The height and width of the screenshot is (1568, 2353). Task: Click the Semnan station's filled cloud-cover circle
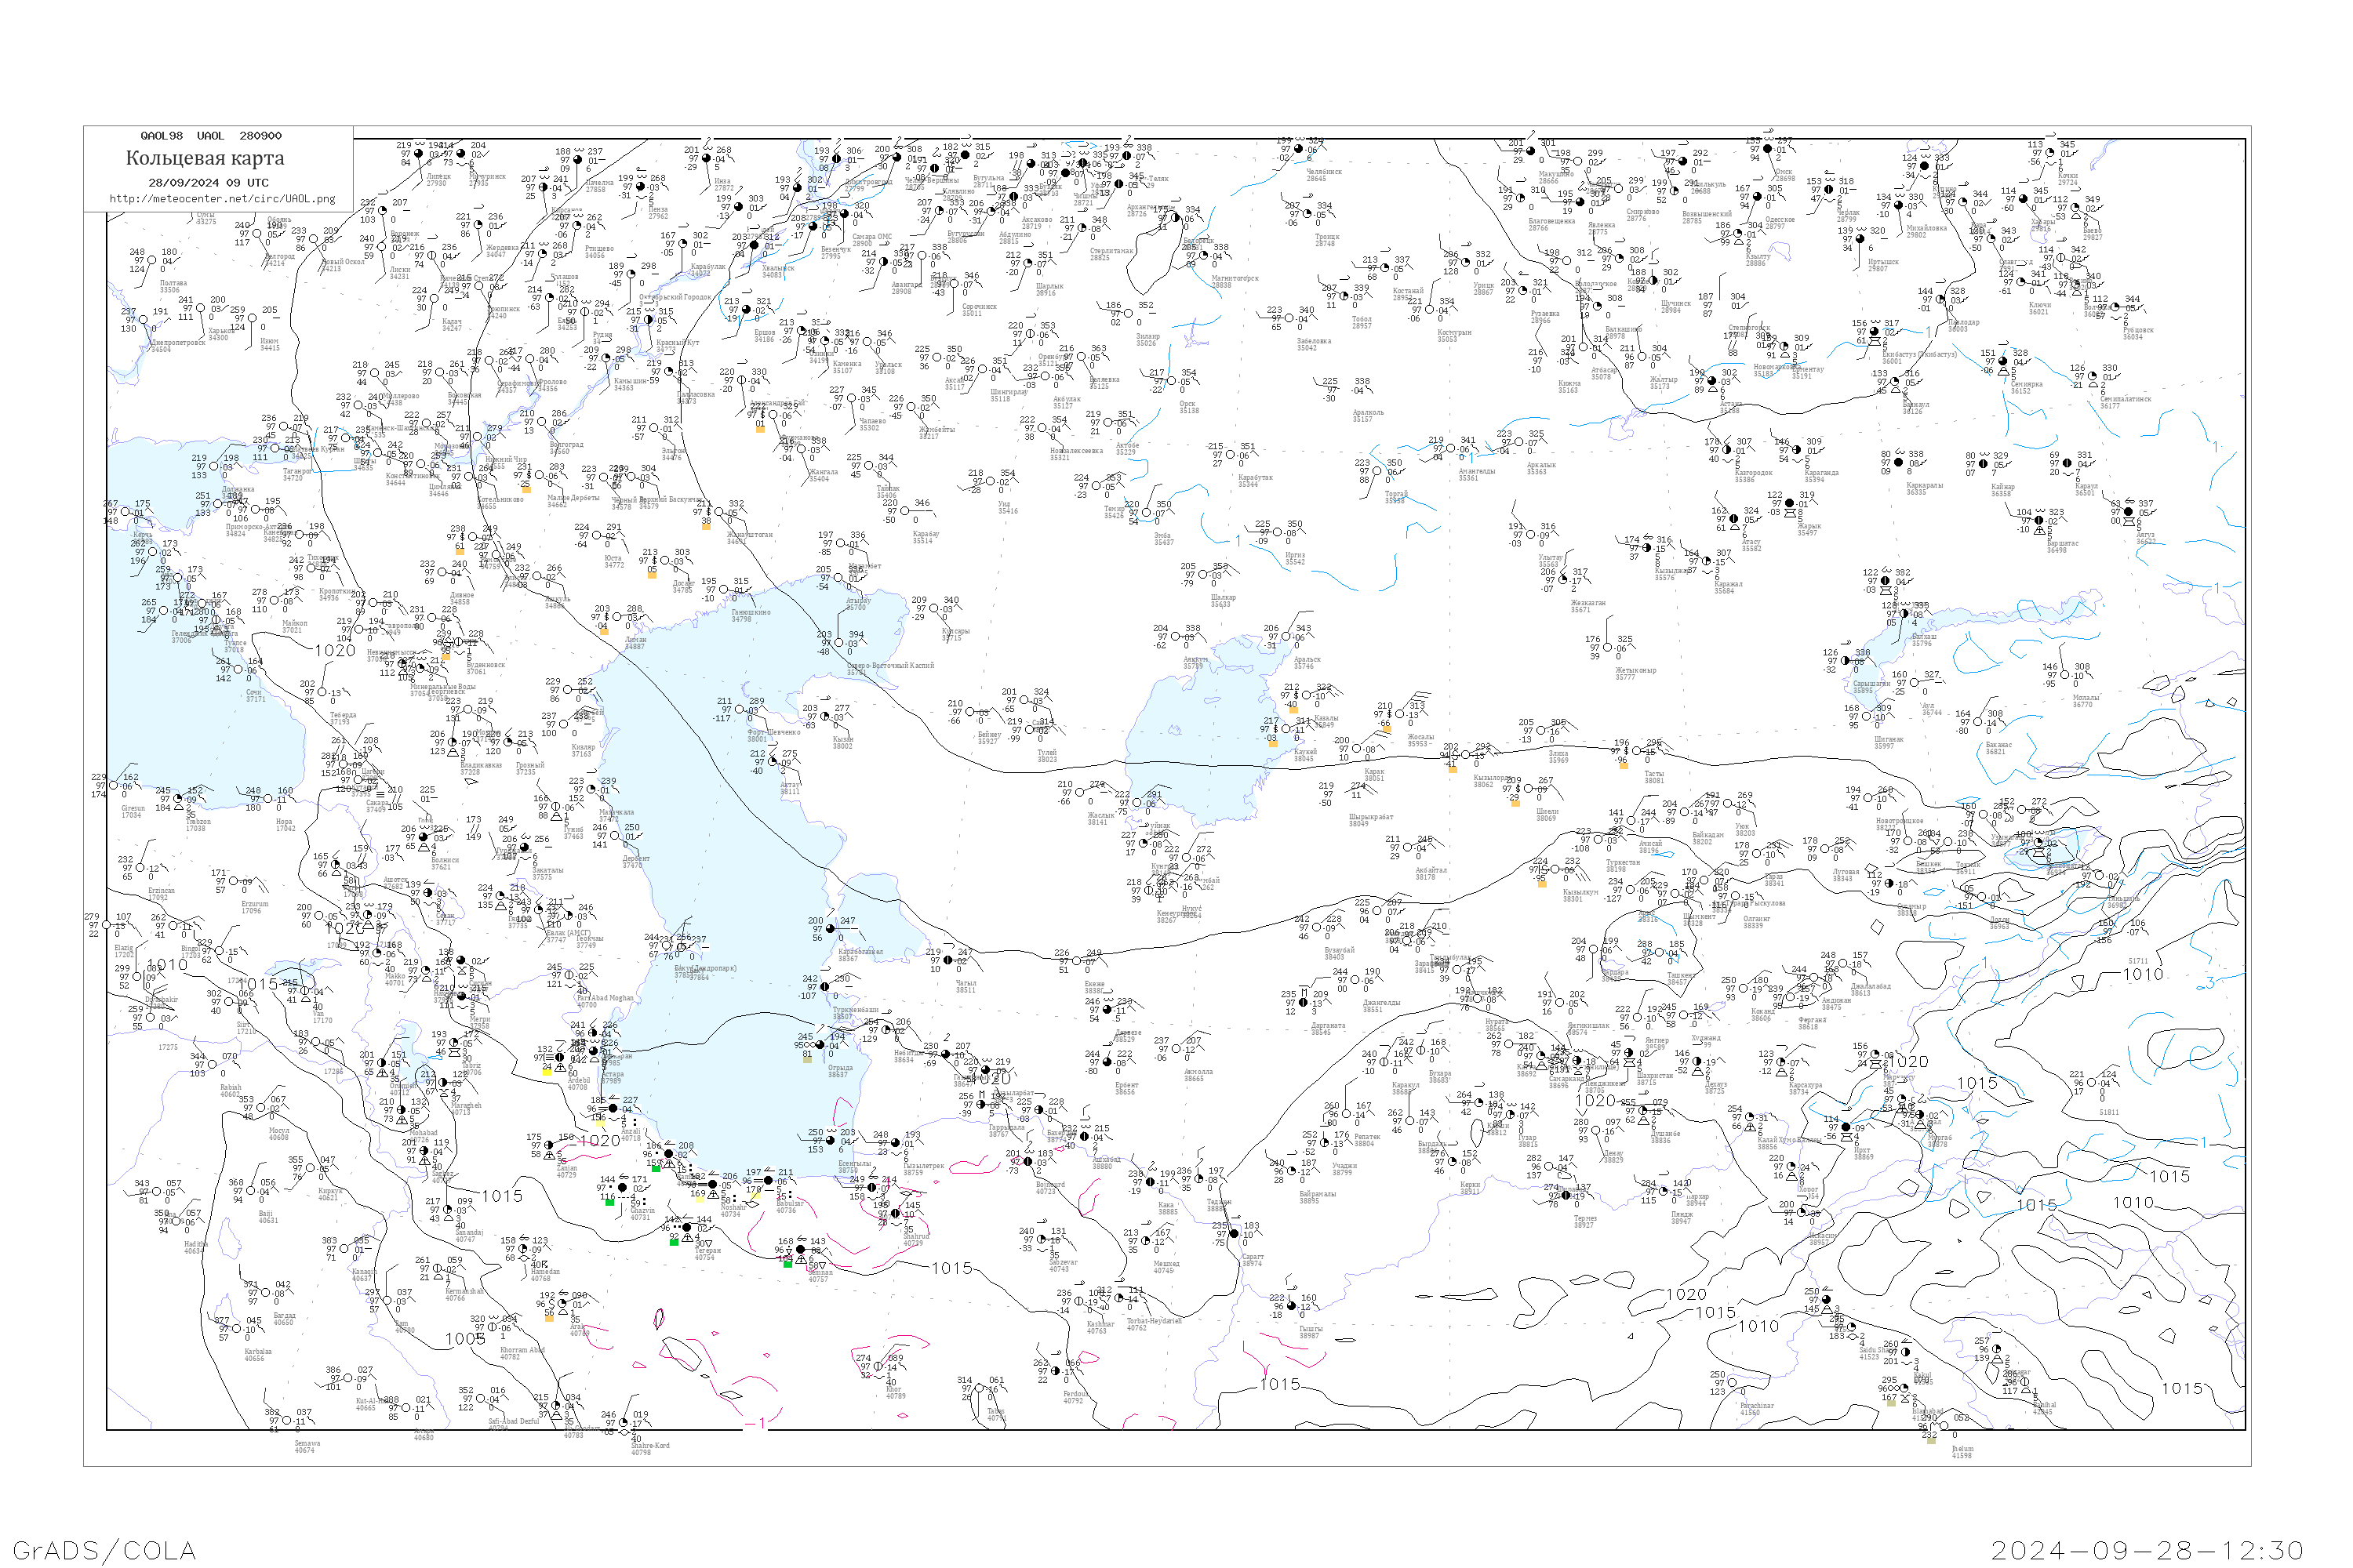tap(800, 1250)
